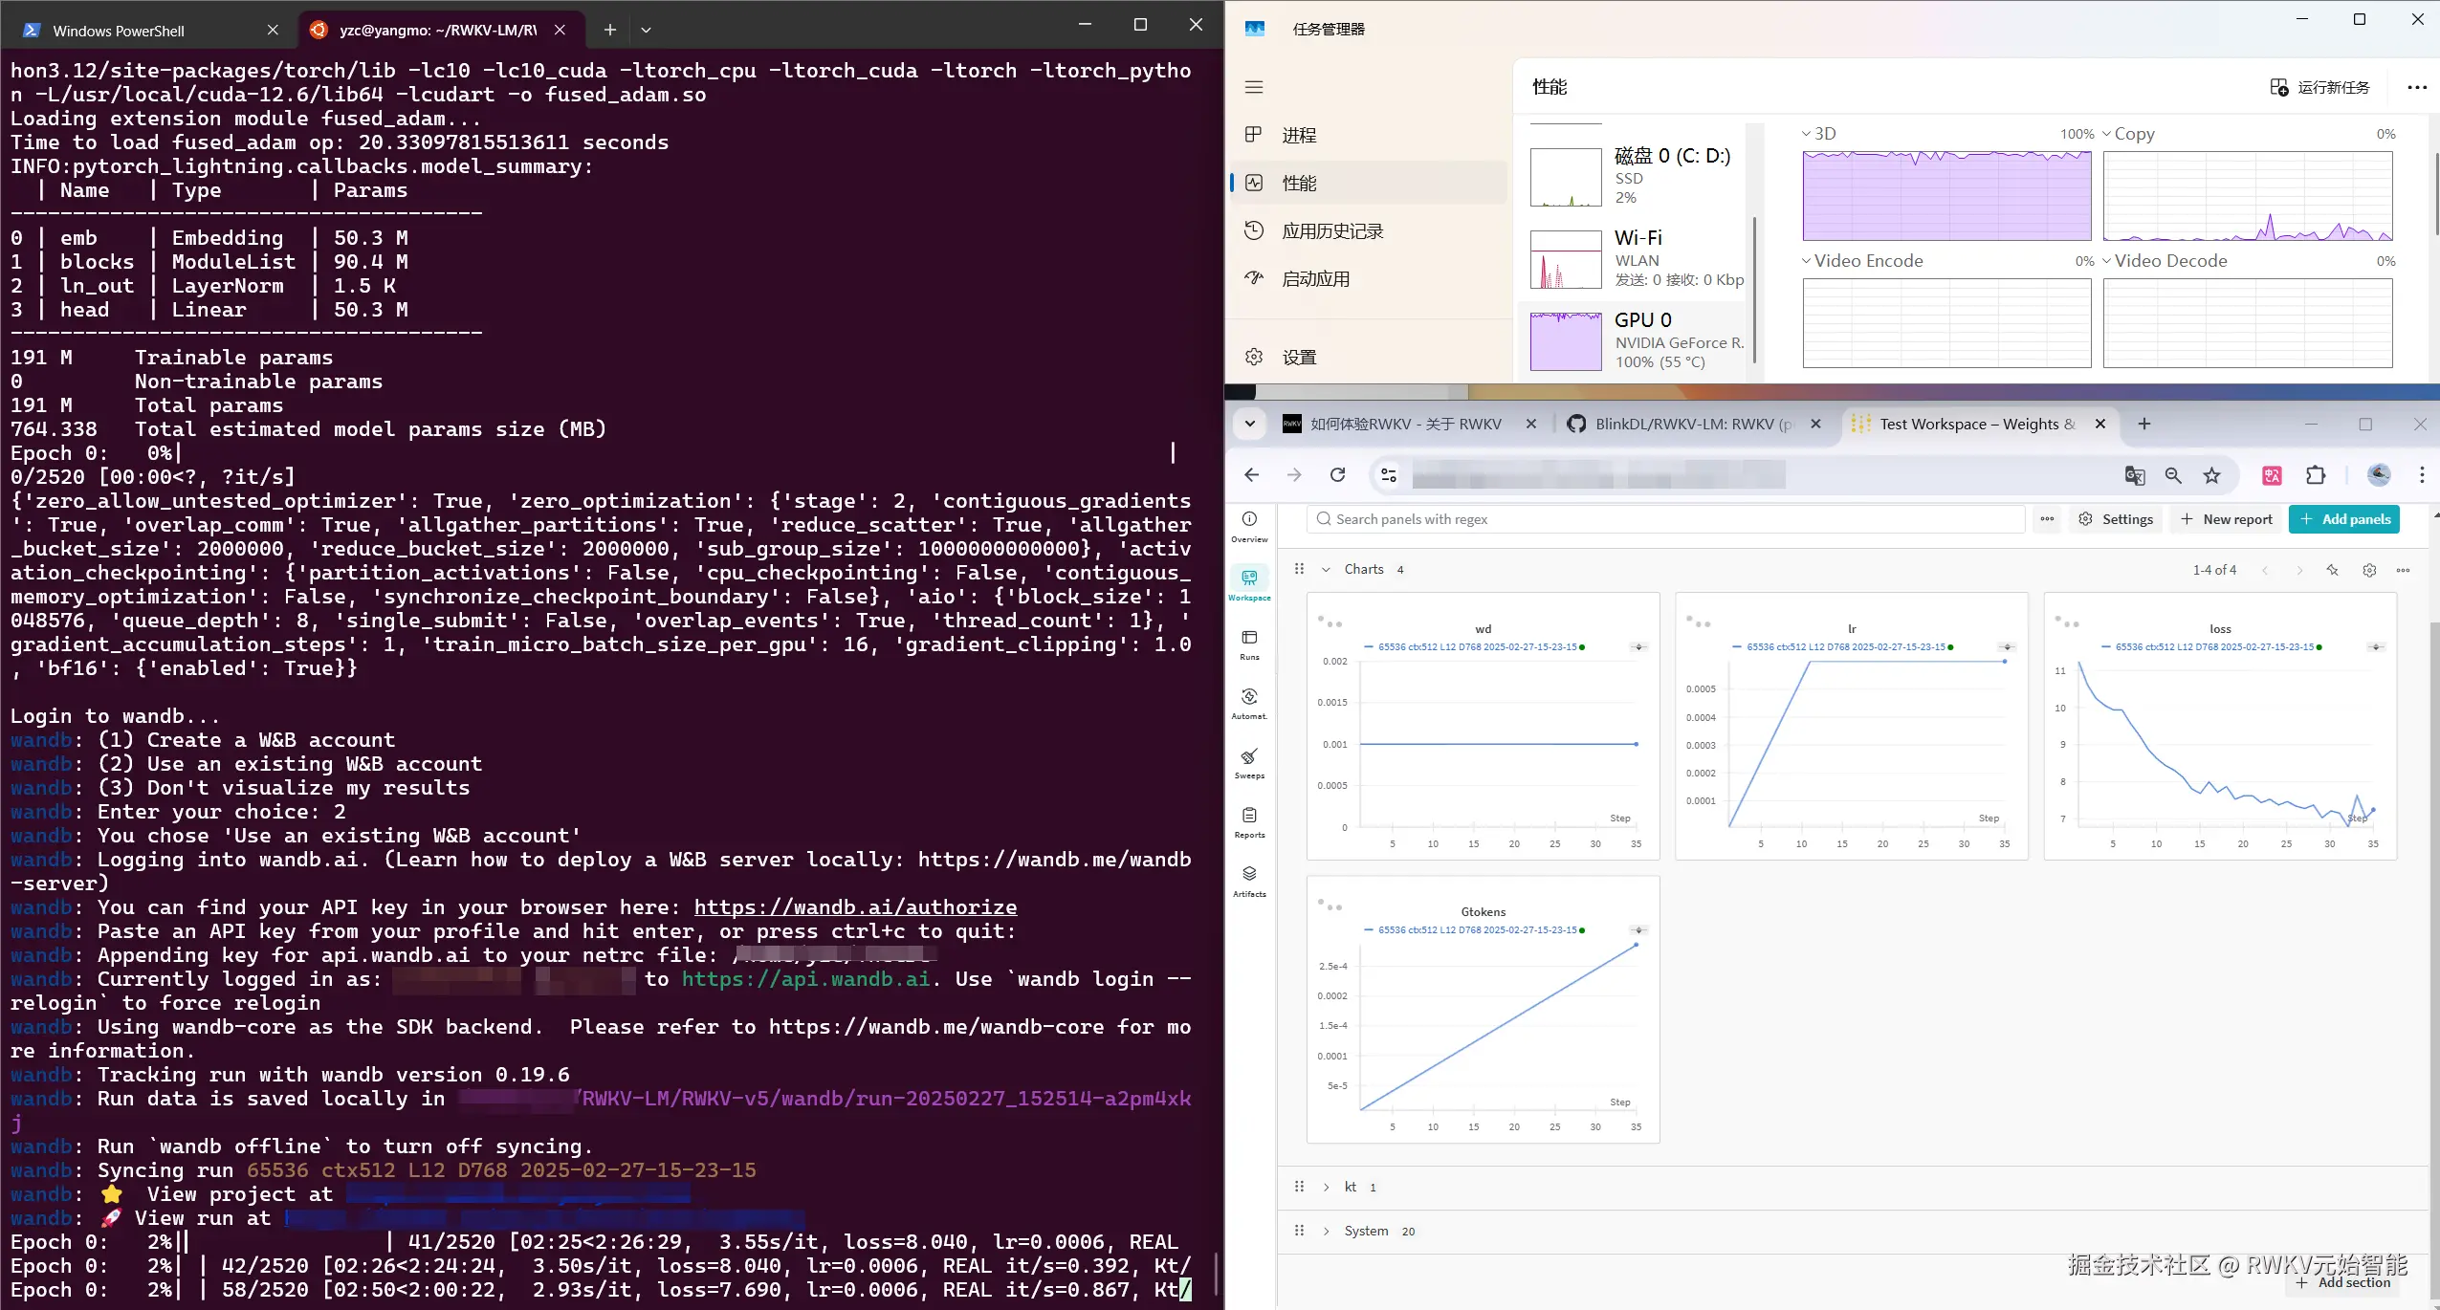Toggle Task Manager hamburger navigation menu

click(x=1254, y=87)
